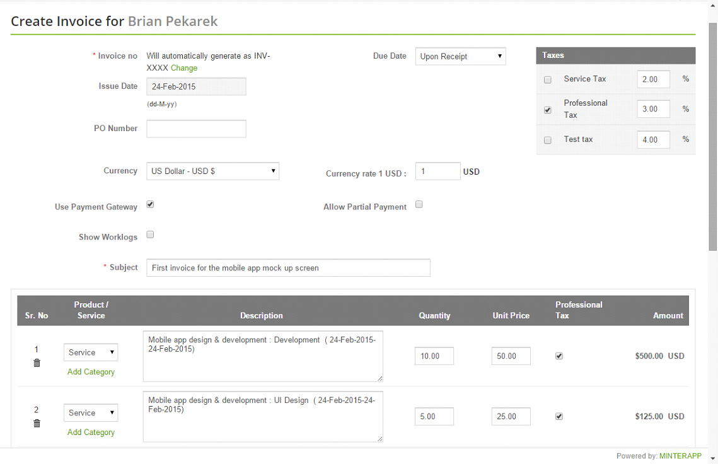Click Add Category under row 2
718x464 pixels.
click(91, 432)
